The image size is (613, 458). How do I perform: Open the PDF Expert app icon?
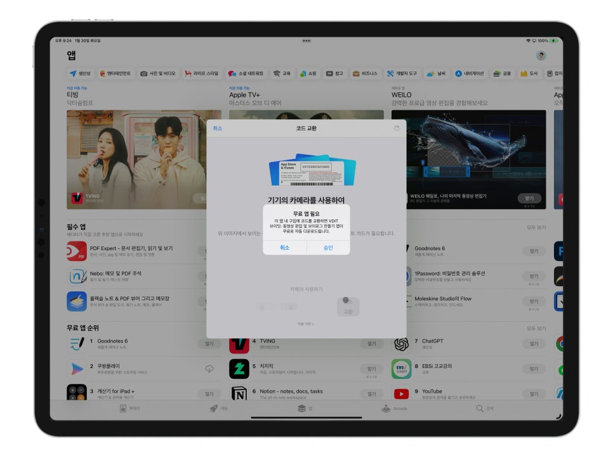point(77,251)
